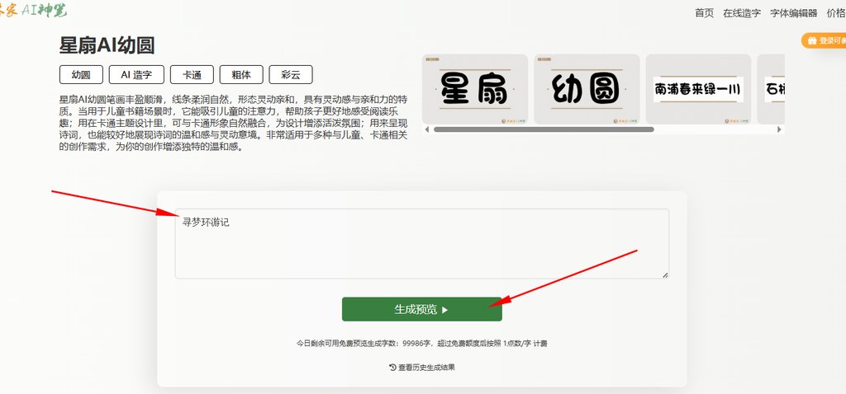
Task: Click the textarea resize handle corner
Action: 665,275
